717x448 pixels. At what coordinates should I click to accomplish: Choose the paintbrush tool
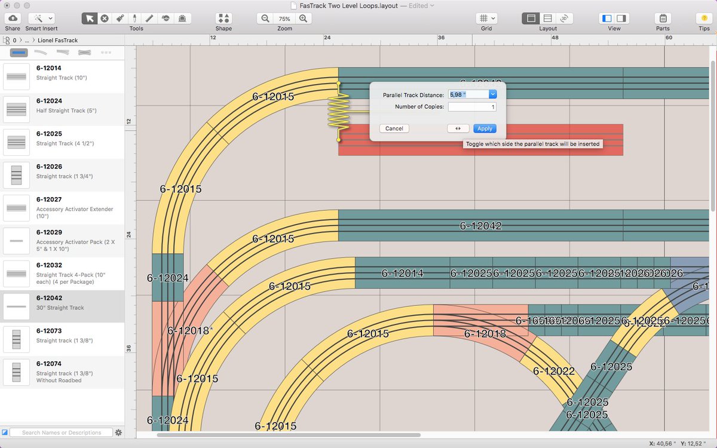tap(120, 19)
